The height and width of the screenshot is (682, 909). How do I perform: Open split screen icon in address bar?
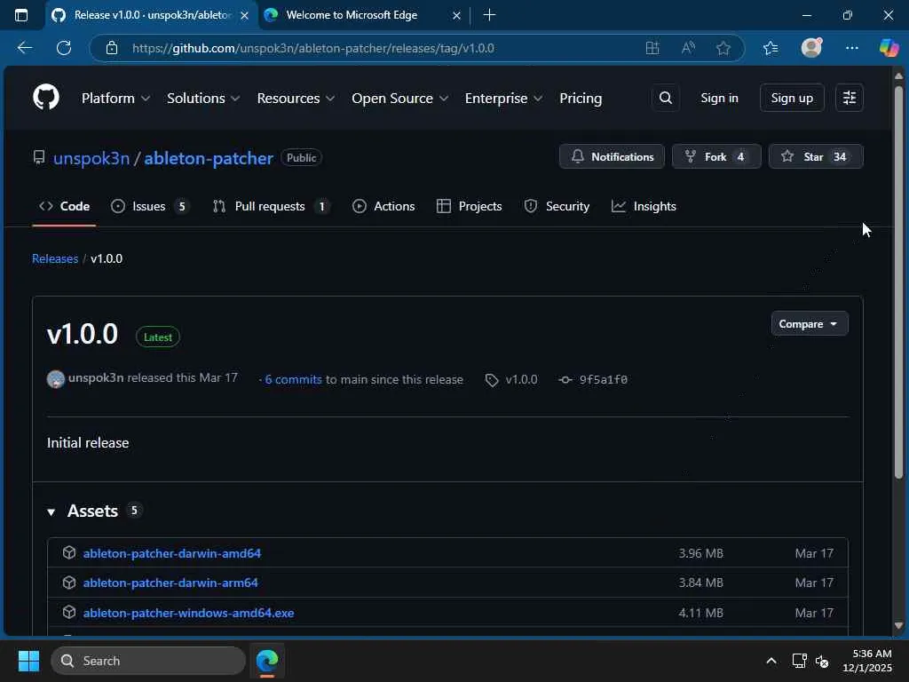point(652,48)
